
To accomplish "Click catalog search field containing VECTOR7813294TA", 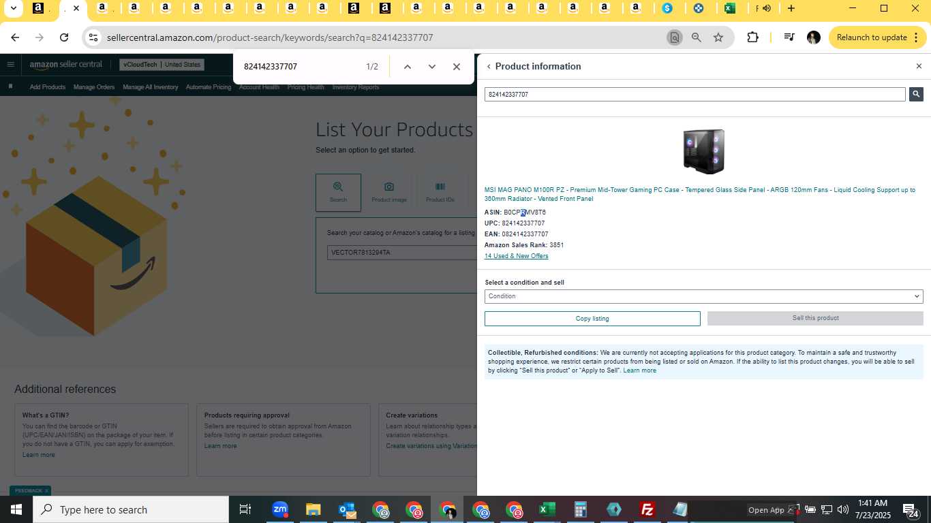I will 402,253.
